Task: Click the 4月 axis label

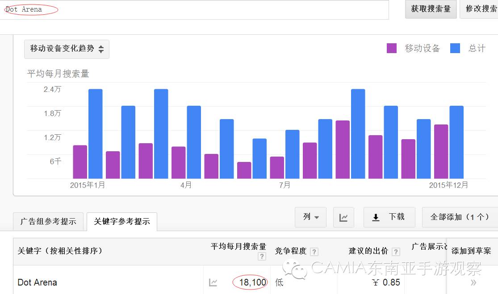Action: tap(186, 185)
